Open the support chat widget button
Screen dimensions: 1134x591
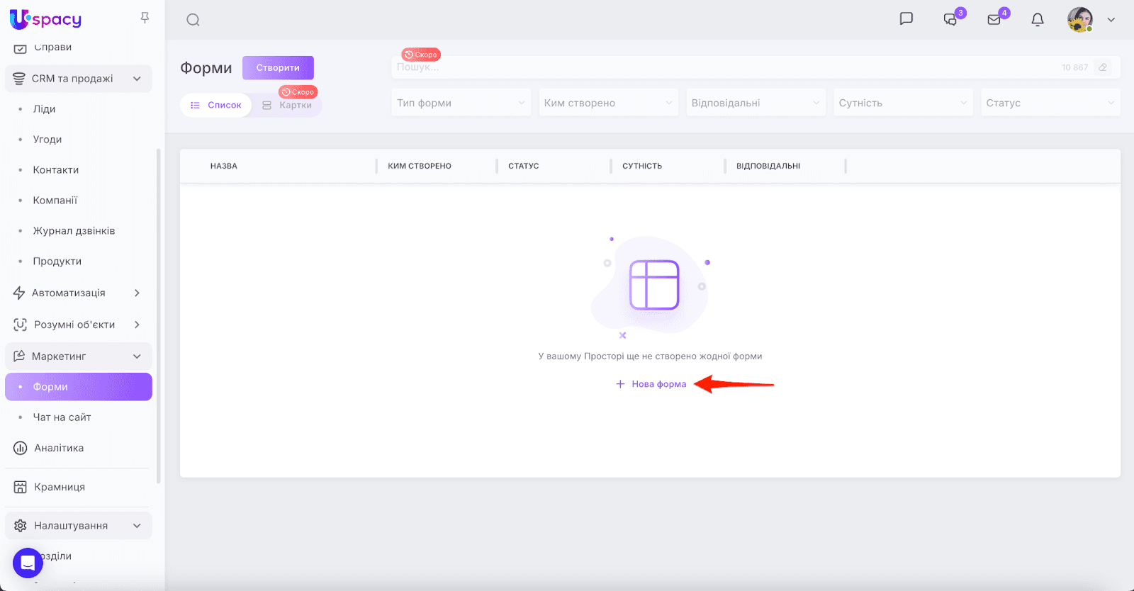[28, 563]
